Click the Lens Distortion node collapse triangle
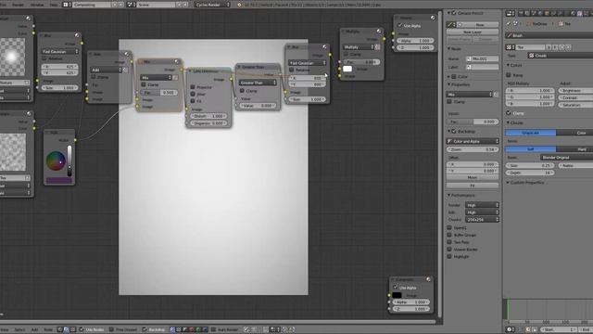Viewport: 593px width, 334px height. (x=190, y=71)
